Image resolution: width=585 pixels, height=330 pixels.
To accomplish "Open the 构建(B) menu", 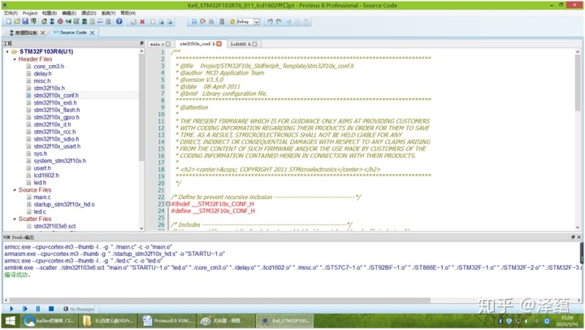I will tap(50, 13).
